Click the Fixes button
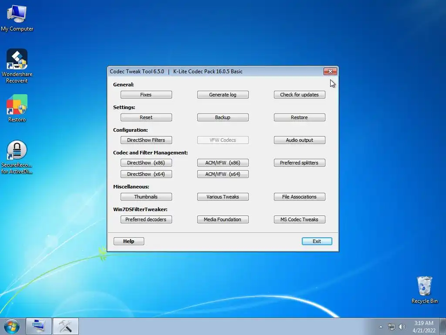 [x=146, y=95]
